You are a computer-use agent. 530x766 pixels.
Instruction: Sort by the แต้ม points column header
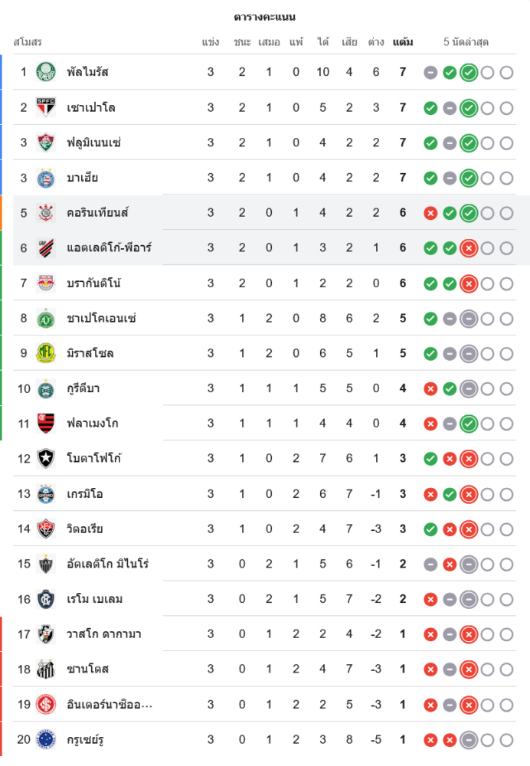402,42
